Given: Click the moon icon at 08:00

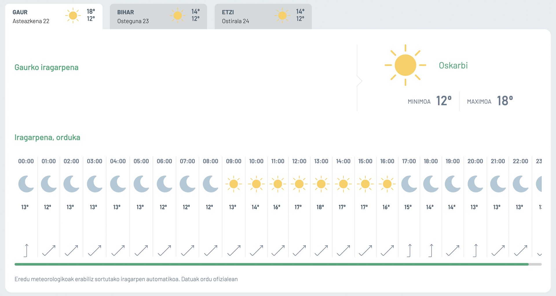Looking at the screenshot, I should click(x=211, y=184).
